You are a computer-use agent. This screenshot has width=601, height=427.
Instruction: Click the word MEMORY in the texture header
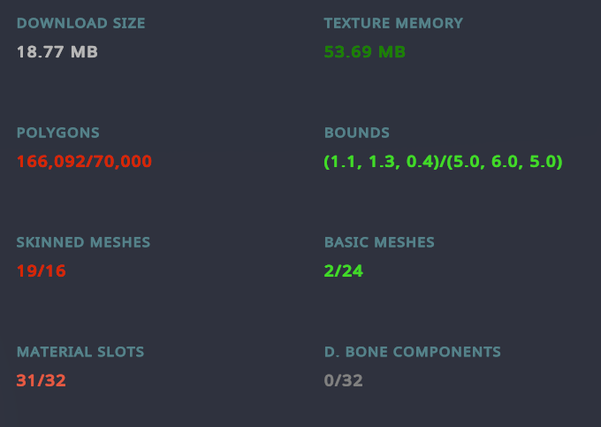(430, 23)
